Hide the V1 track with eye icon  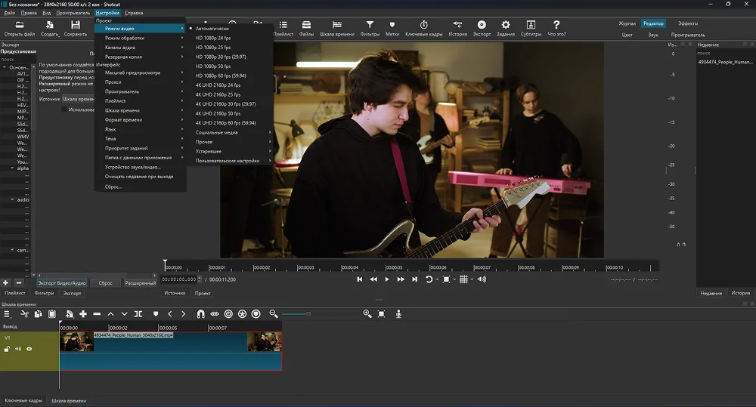[29, 349]
